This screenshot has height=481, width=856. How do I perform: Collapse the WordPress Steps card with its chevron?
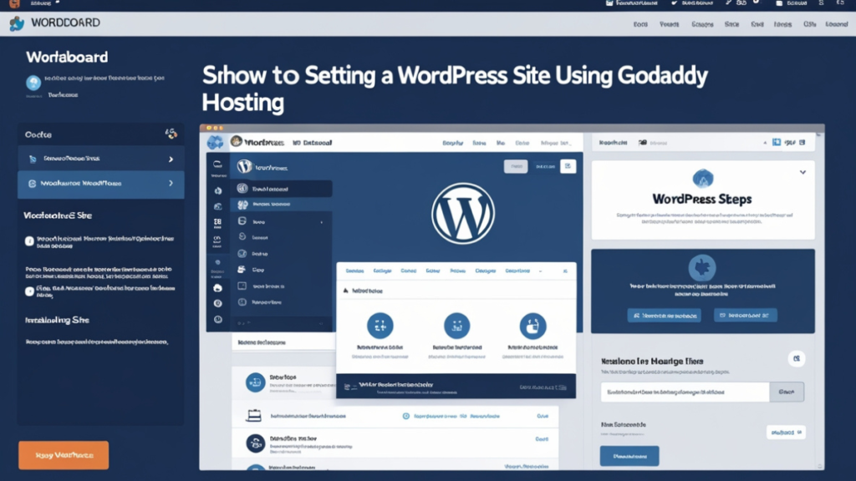[802, 172]
